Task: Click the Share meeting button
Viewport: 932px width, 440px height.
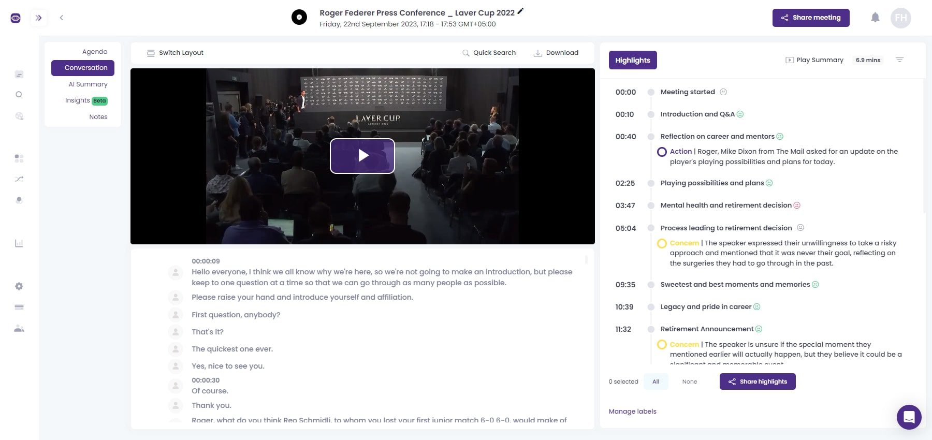Action: click(x=810, y=18)
